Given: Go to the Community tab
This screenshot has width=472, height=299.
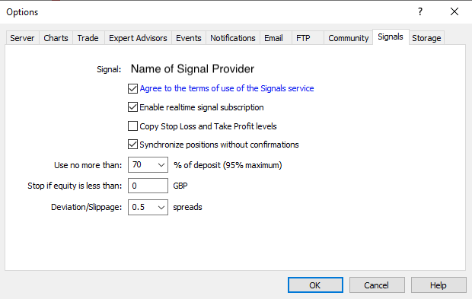Looking at the screenshot, I should tap(348, 38).
